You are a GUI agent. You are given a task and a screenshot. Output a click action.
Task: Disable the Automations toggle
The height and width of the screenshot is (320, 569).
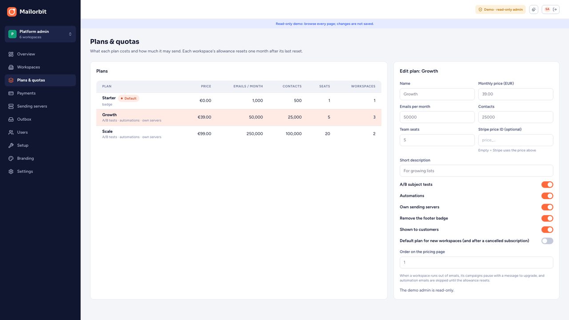(547, 196)
